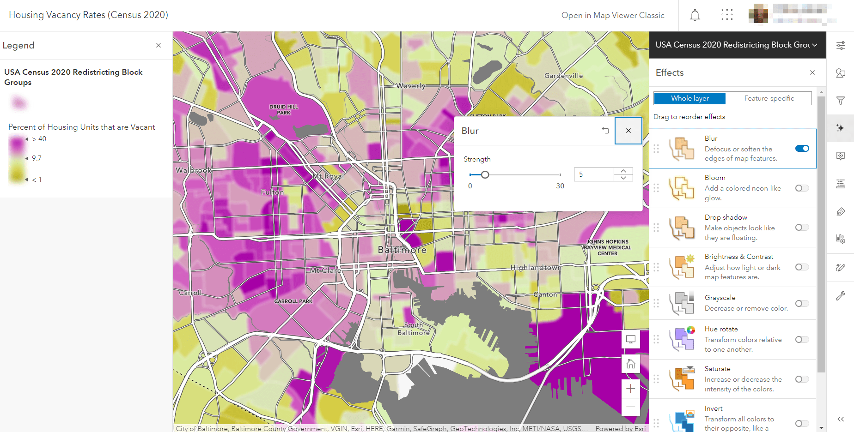Open the Filter tool in right sidebar
Screen dimensions: 854x432
(x=840, y=101)
